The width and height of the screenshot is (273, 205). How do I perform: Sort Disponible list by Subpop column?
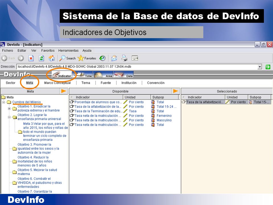coord(165,97)
